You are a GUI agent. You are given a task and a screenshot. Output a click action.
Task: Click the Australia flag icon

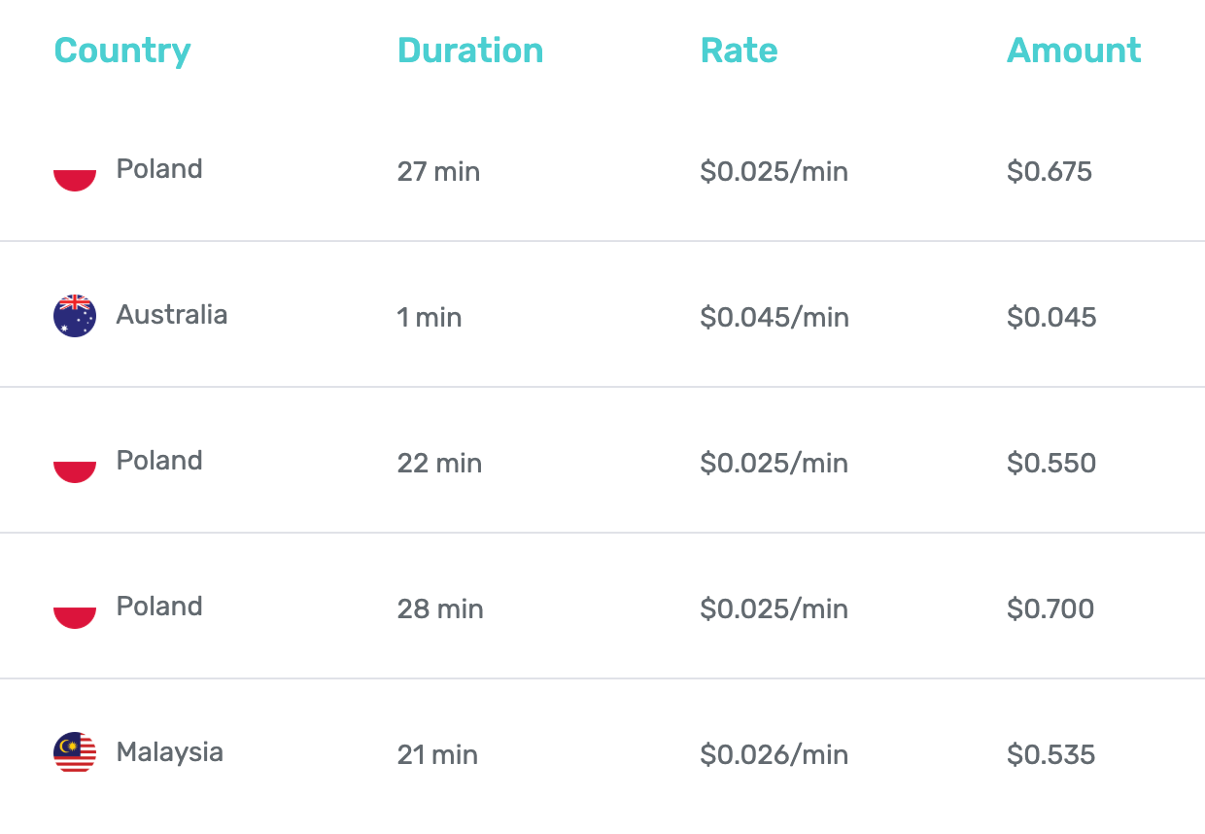click(75, 316)
